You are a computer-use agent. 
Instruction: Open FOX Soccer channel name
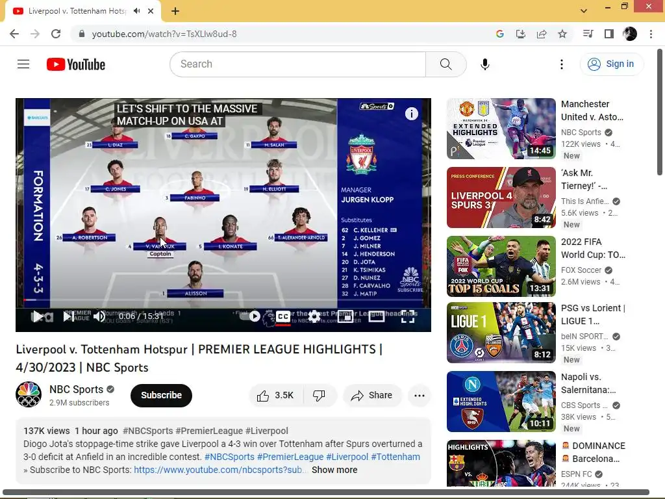click(x=581, y=270)
